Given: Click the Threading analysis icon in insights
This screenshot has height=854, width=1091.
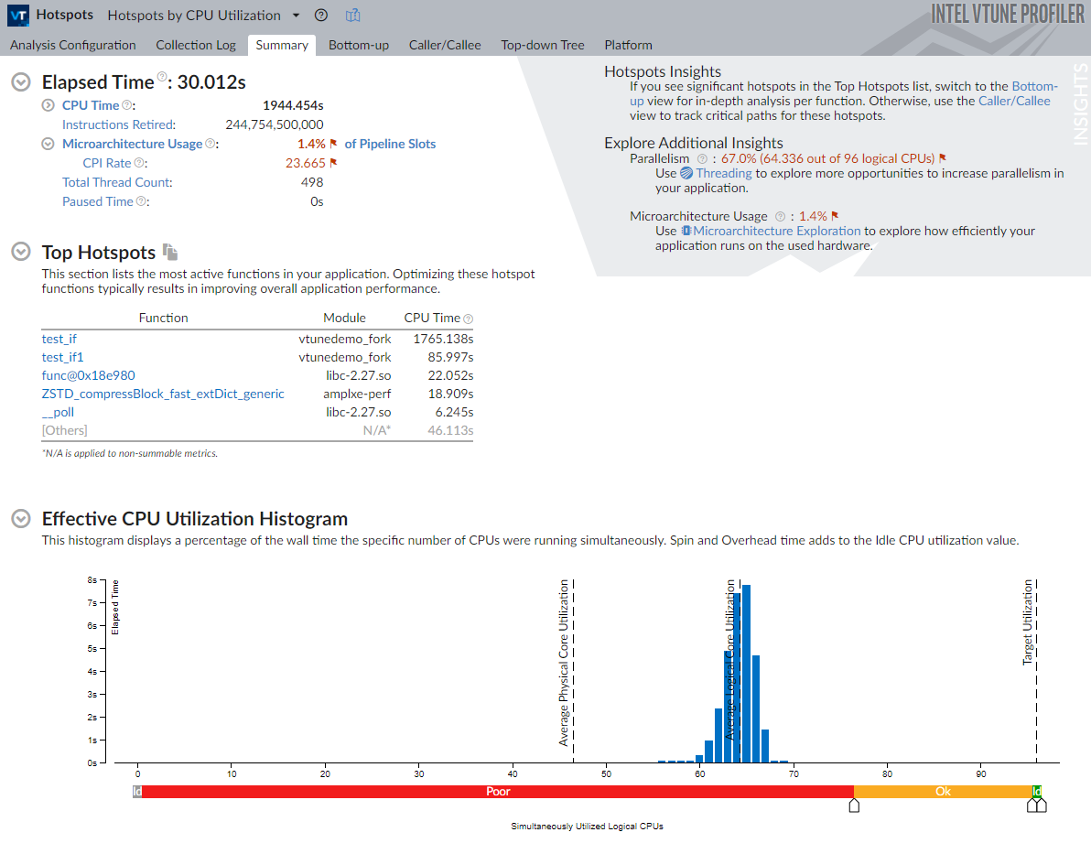Looking at the screenshot, I should click(x=686, y=173).
